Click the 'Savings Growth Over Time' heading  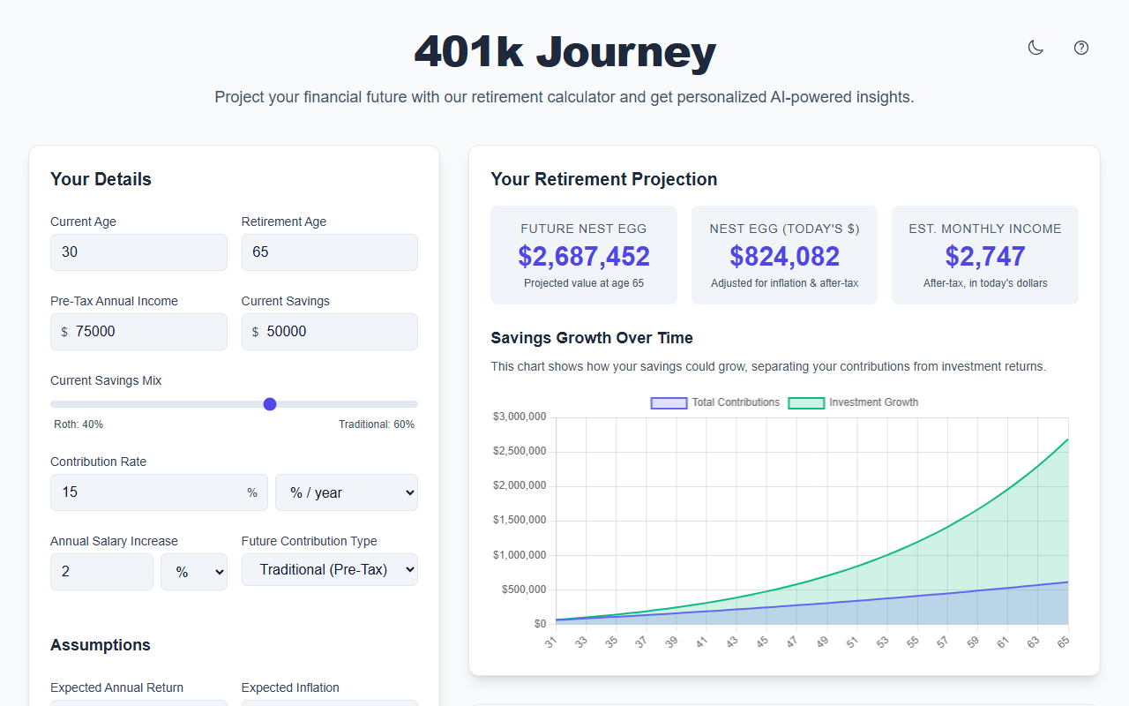tap(592, 338)
